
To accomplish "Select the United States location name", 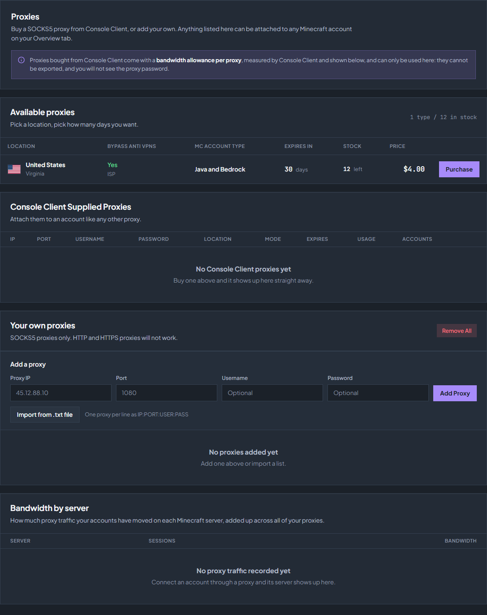I will point(45,165).
